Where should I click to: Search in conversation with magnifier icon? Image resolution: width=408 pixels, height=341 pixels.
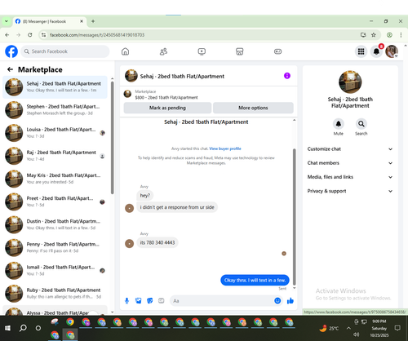[x=361, y=124]
